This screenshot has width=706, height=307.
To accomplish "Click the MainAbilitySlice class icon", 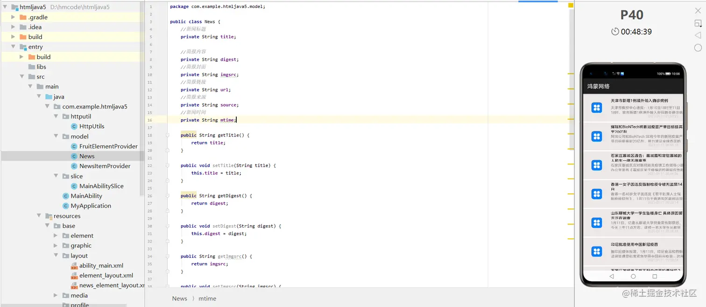I will pos(74,186).
